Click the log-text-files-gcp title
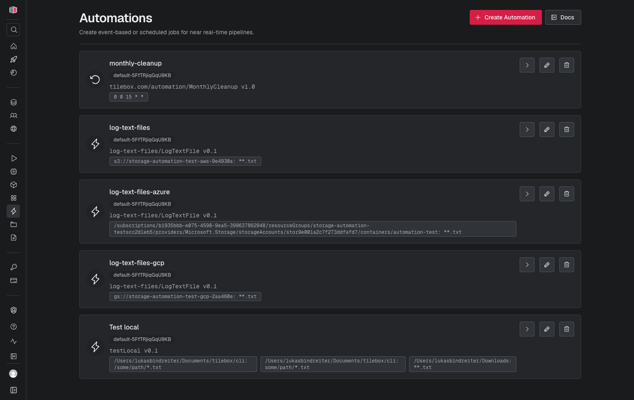This screenshot has width=634, height=400. [x=137, y=263]
